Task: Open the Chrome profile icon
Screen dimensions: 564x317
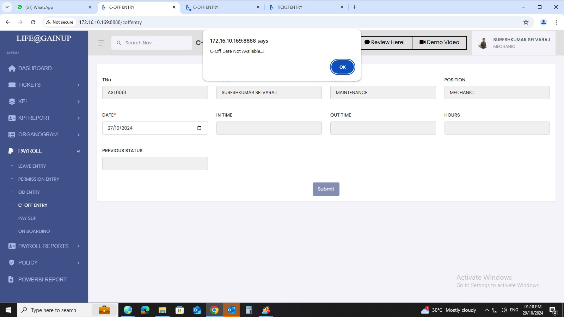Action: coord(543,22)
